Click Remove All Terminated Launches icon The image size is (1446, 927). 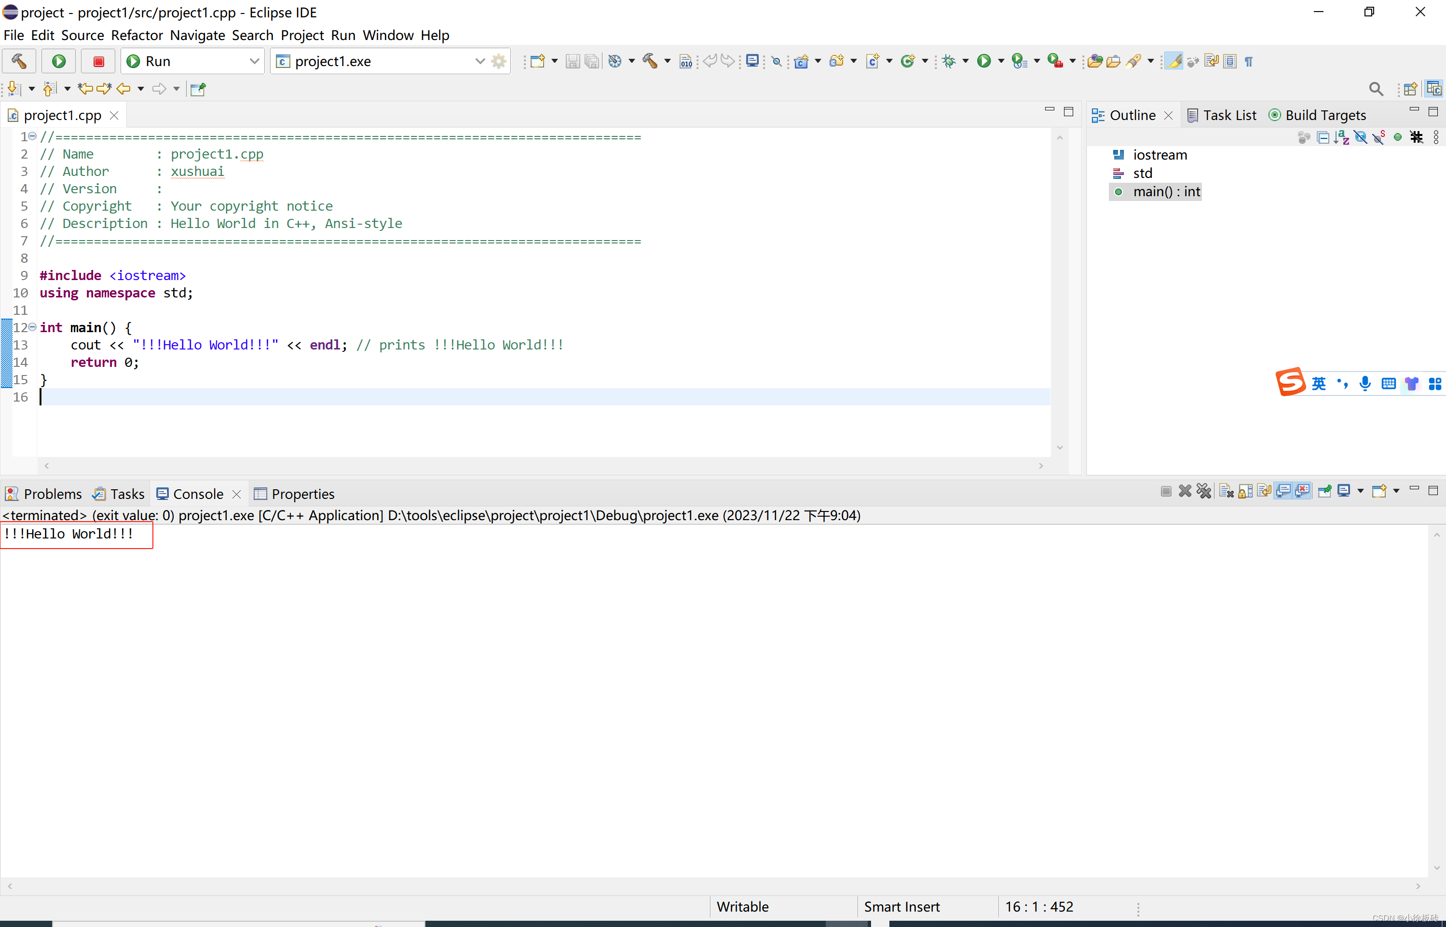(x=1203, y=491)
